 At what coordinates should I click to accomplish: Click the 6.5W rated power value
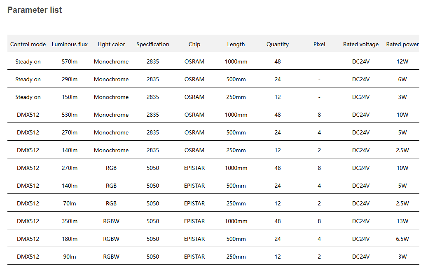pyautogui.click(x=402, y=239)
